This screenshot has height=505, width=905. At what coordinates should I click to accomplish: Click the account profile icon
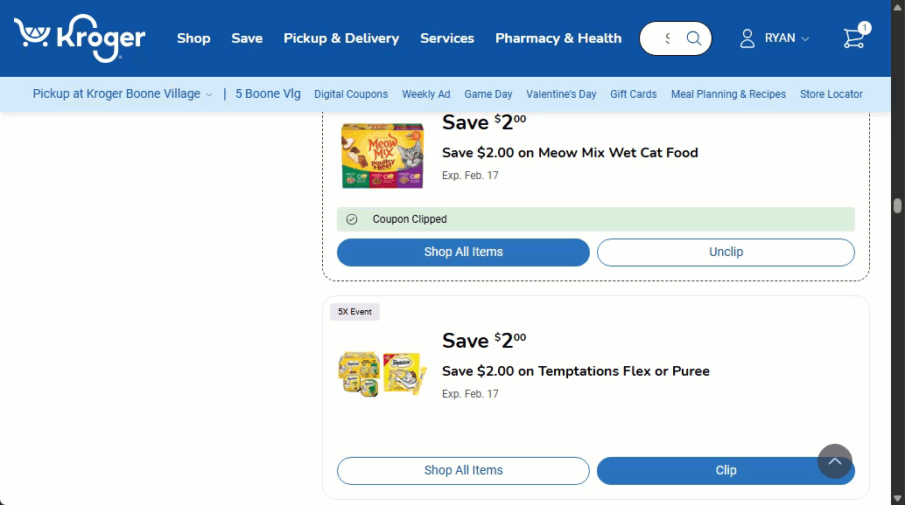point(747,38)
